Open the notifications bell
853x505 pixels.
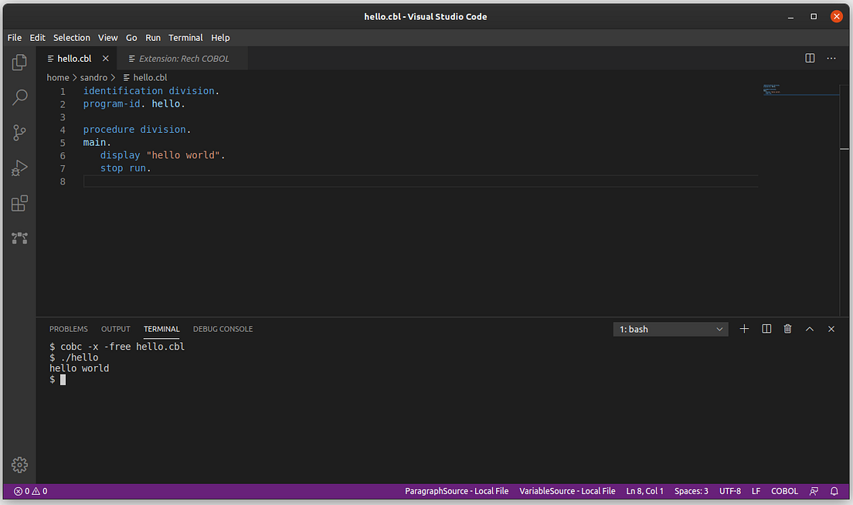click(x=834, y=491)
